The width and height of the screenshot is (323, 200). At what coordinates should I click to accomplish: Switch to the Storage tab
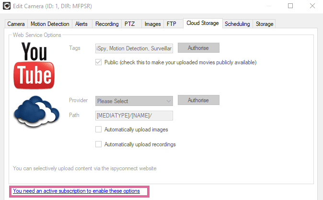[x=265, y=24]
